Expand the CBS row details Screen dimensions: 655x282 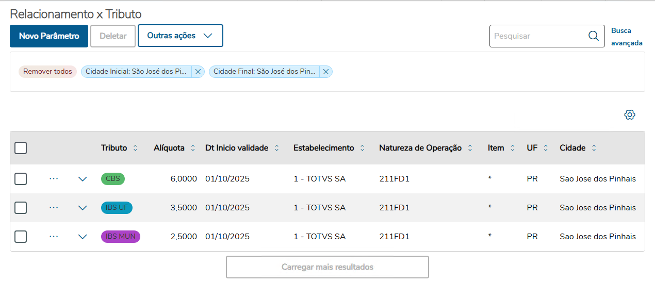[x=83, y=179]
